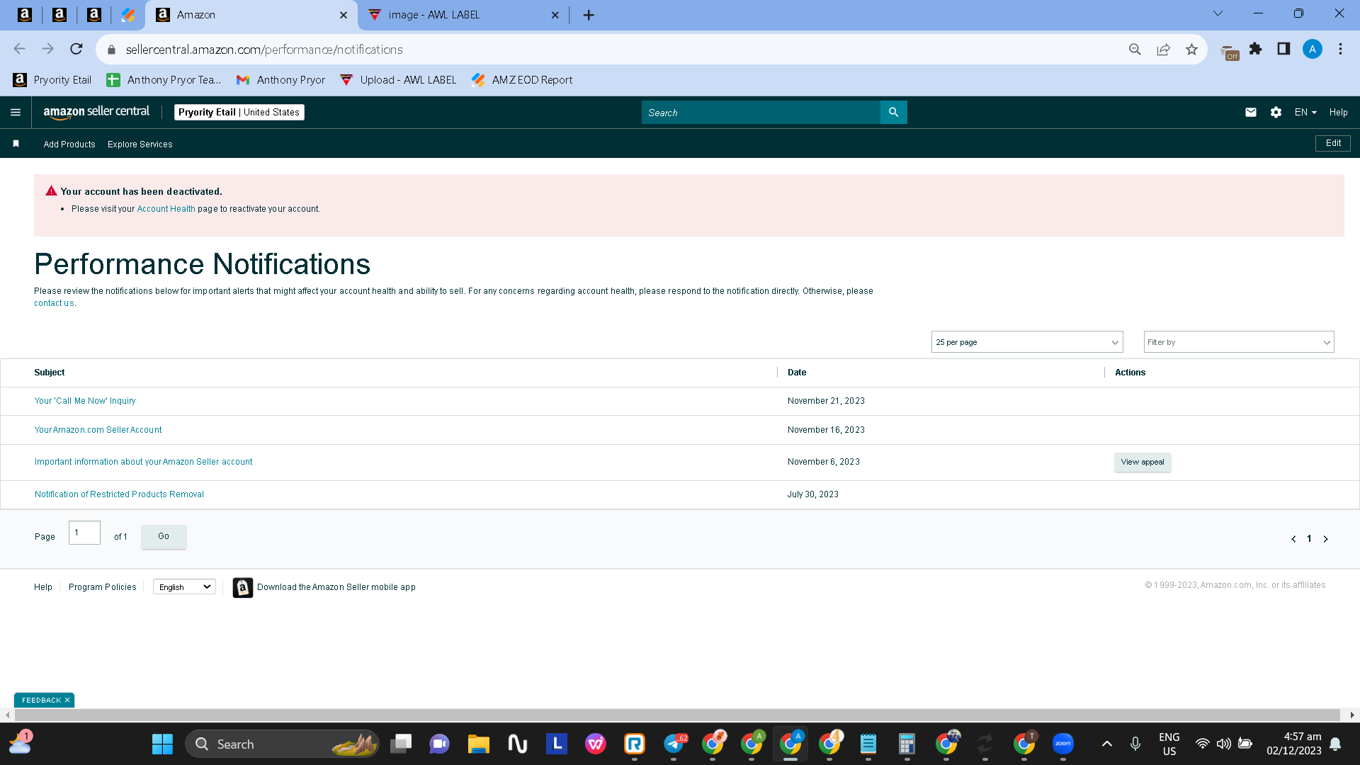Open the weather widget on the taskbar
The image size is (1360, 765).
[x=20, y=744]
